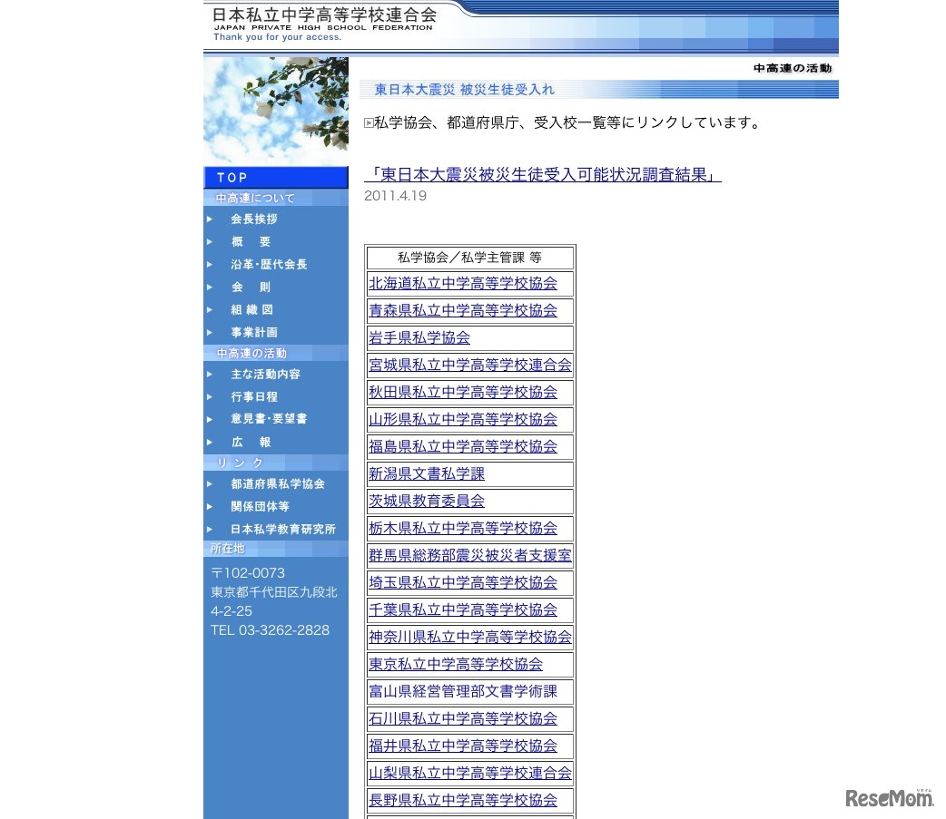Click the arrow icon beside 組織図
Image resolution: width=946 pixels, height=819 pixels.
click(210, 310)
